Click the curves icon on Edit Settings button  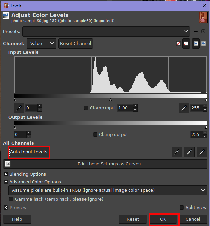[8, 164]
